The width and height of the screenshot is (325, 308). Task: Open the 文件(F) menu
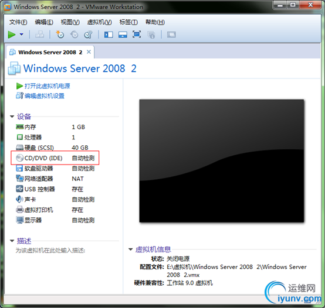pos(18,22)
